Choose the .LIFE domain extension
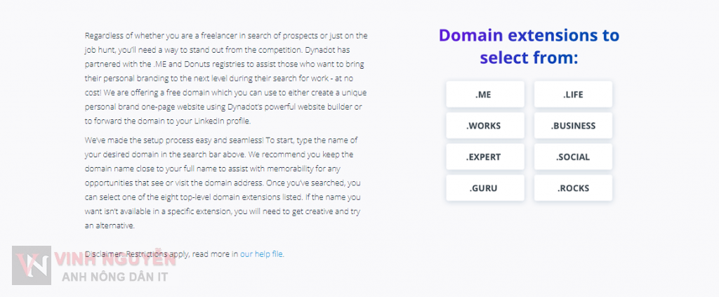This screenshot has height=297, width=719. 573,94
